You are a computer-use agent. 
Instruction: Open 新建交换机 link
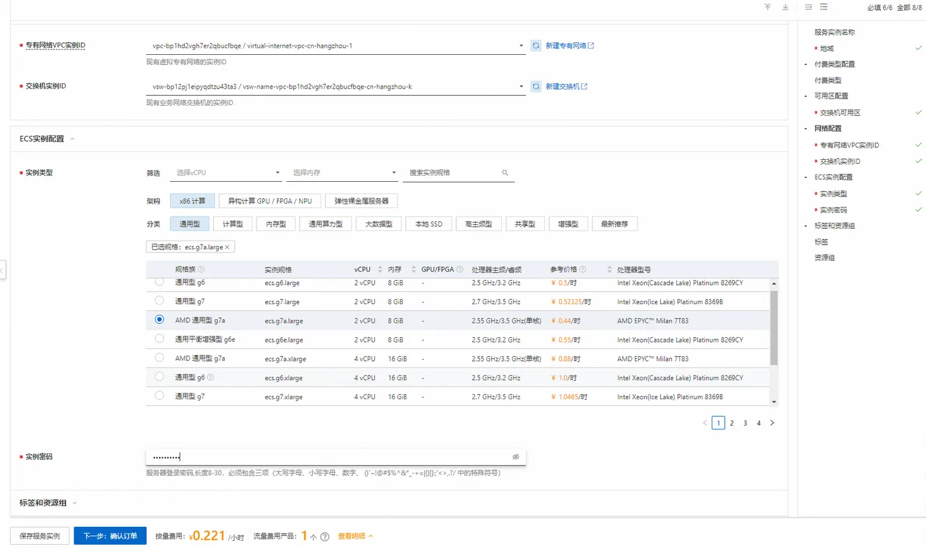point(562,87)
